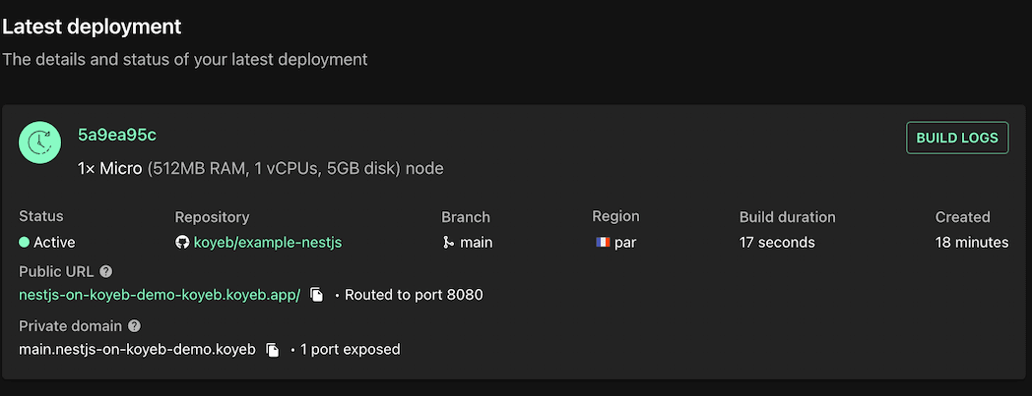Screen dimensions: 1032x396
Task: Copy the private domain with copy icon
Action: [273, 350]
